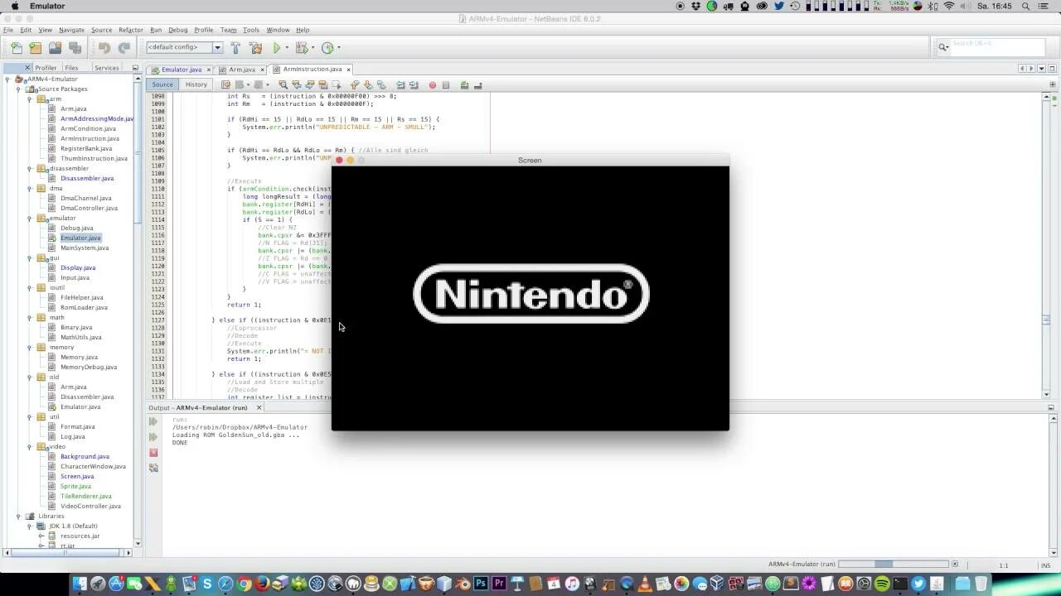
Task: Open the Refactor menu
Action: click(130, 30)
